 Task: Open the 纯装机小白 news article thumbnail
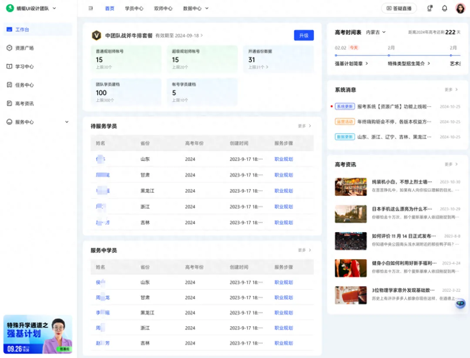(351, 187)
